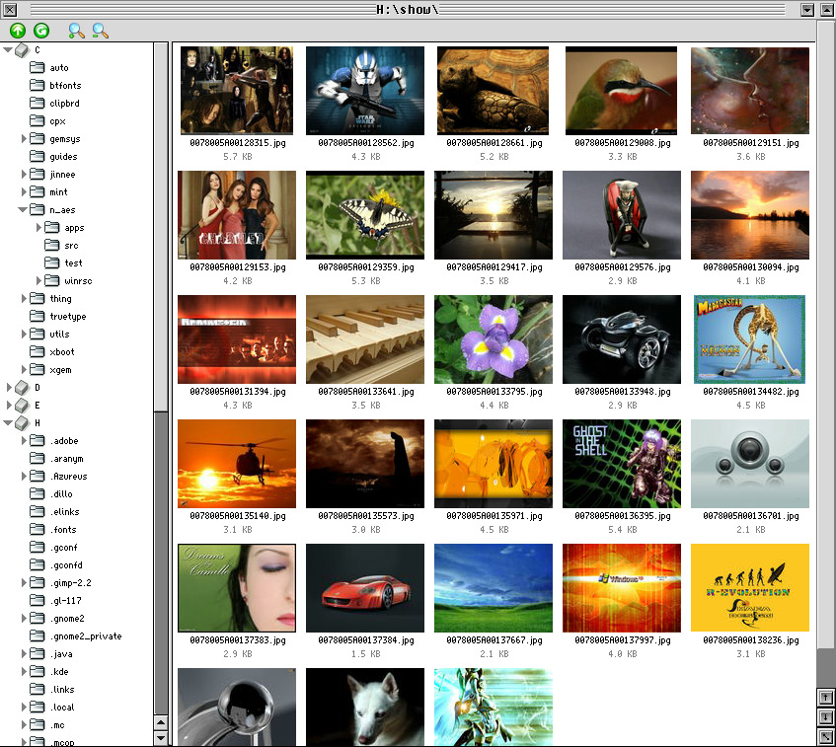The width and height of the screenshot is (836, 747).
Task: Click the green go-up-directory arrow icon
Action: tap(18, 31)
